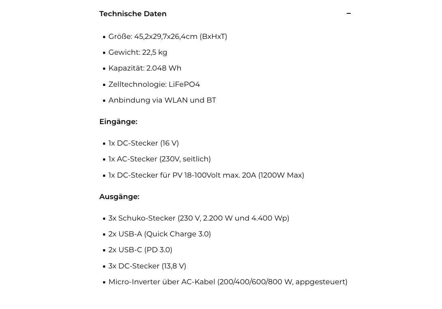The height and width of the screenshot is (309, 442).
Task: Click the Micro-Inverter über AC-Kabel line
Action: (x=228, y=282)
